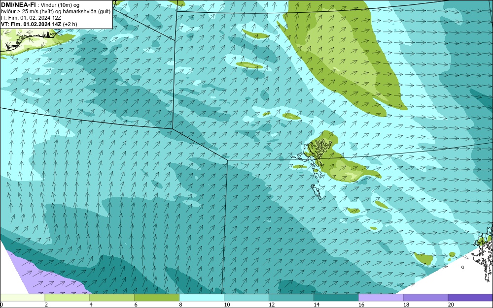
Task: Click the legend label 16
Action: (x=361, y=305)
